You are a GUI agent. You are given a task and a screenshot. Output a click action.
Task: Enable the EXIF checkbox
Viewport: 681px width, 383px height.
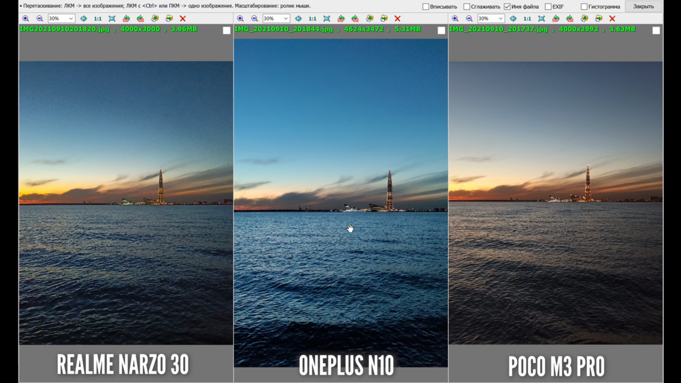pos(548,7)
